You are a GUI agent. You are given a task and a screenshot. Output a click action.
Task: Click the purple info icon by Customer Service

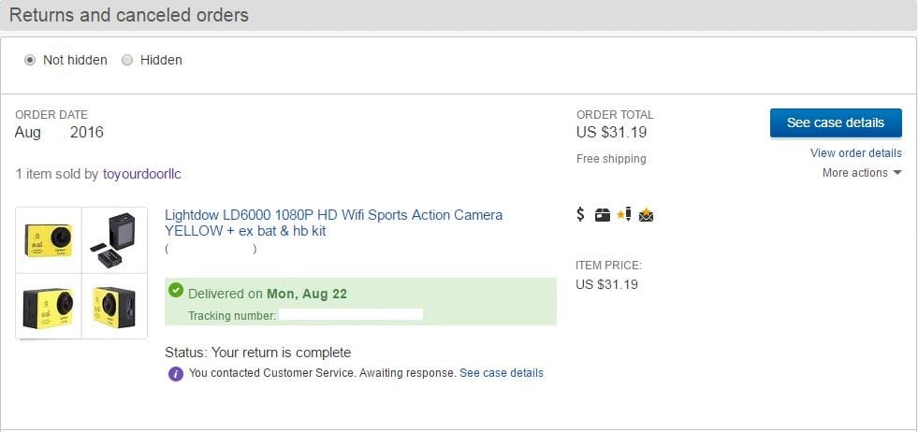pyautogui.click(x=175, y=373)
